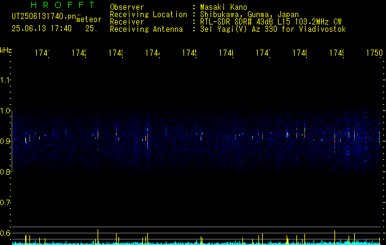This screenshot has width=386, height=245.
Task: Click the 'meteor' label under the file name
Action: click(89, 20)
